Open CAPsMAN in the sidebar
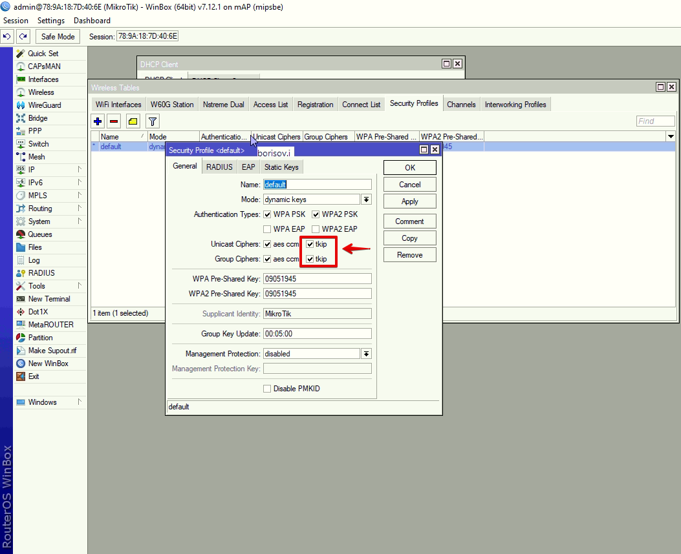The image size is (681, 554). click(x=44, y=67)
